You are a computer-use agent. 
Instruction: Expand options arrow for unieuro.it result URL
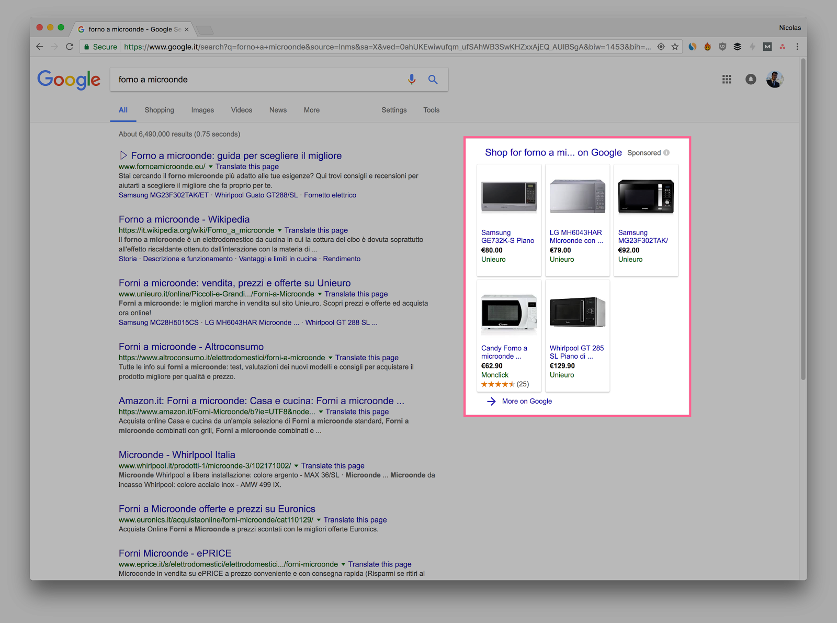pos(320,294)
